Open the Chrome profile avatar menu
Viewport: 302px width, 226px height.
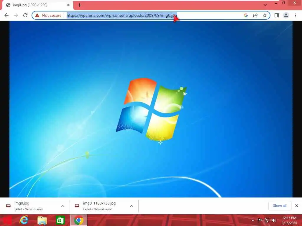click(x=286, y=15)
